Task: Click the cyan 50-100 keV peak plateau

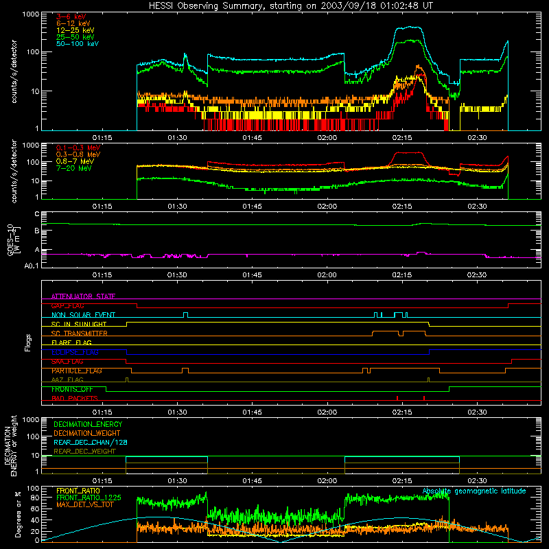Action: click(x=409, y=27)
